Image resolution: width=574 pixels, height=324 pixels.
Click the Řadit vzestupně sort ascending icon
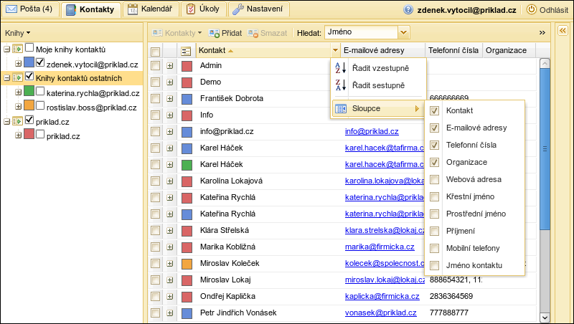pos(341,68)
